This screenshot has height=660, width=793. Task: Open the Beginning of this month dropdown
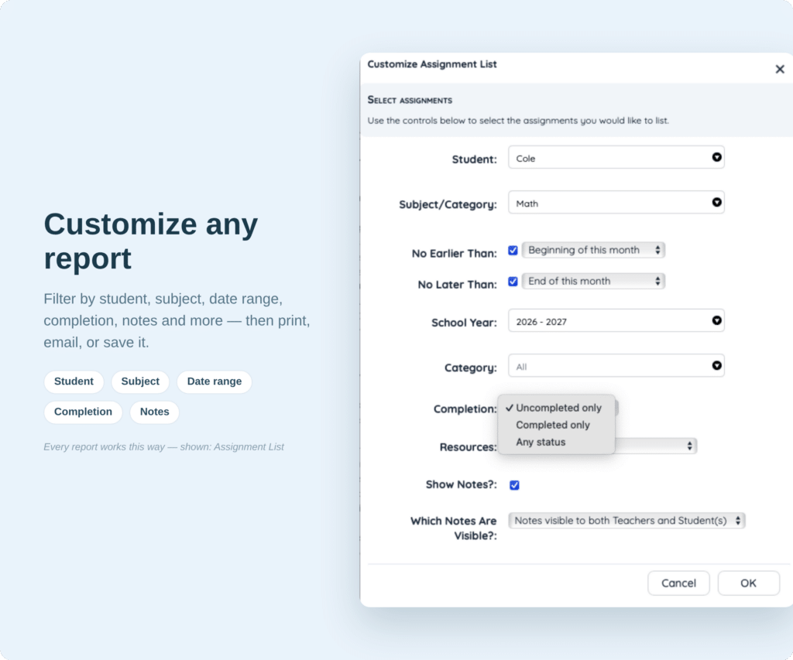593,250
